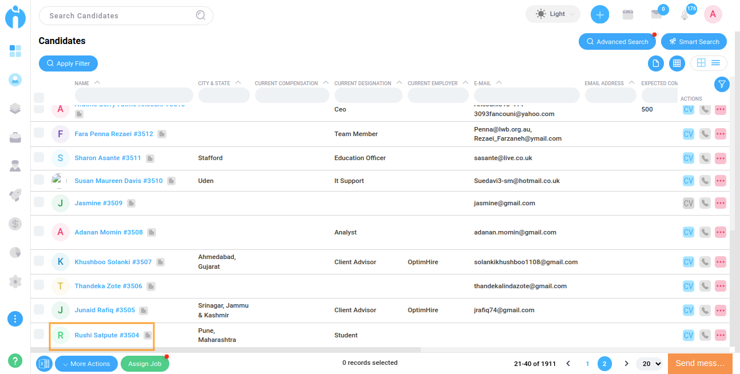This screenshot has height=374, width=740.
Task: Open the Light theme dropdown
Action: (552, 14)
